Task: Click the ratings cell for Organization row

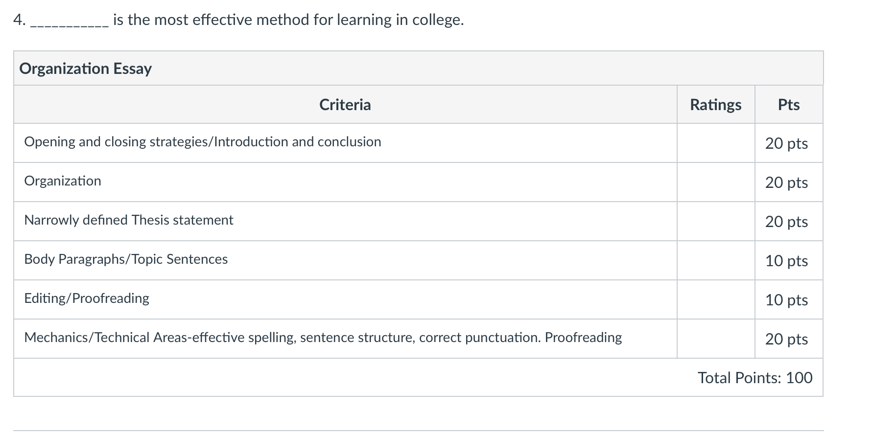Action: pos(716,182)
